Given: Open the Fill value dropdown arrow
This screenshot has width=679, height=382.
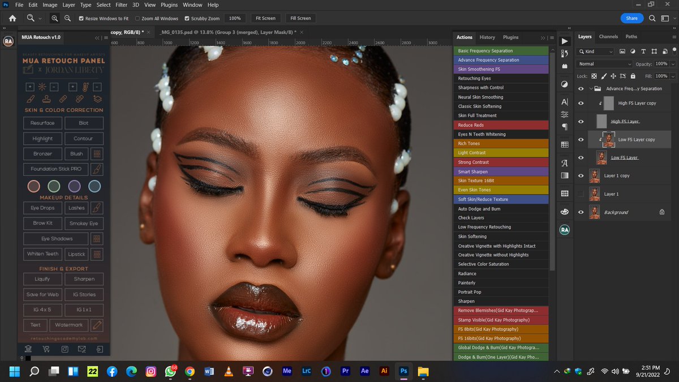Looking at the screenshot, I should [x=672, y=76].
